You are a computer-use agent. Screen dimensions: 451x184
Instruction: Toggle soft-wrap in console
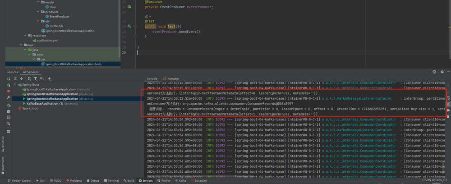coord(448,98)
